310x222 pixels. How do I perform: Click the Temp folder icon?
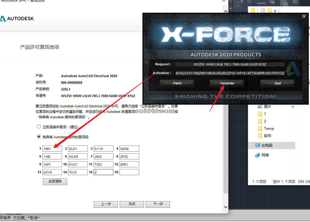point(260,129)
